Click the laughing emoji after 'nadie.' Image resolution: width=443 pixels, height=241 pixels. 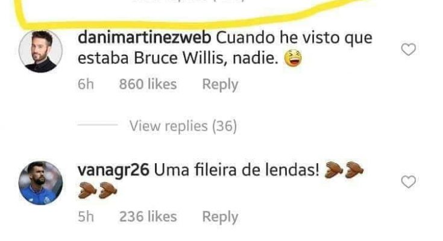(293, 58)
